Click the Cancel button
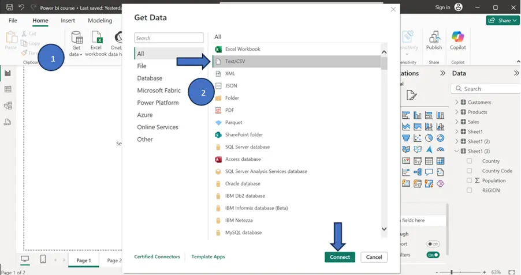Viewport: 521px width, 275px height. coord(374,257)
